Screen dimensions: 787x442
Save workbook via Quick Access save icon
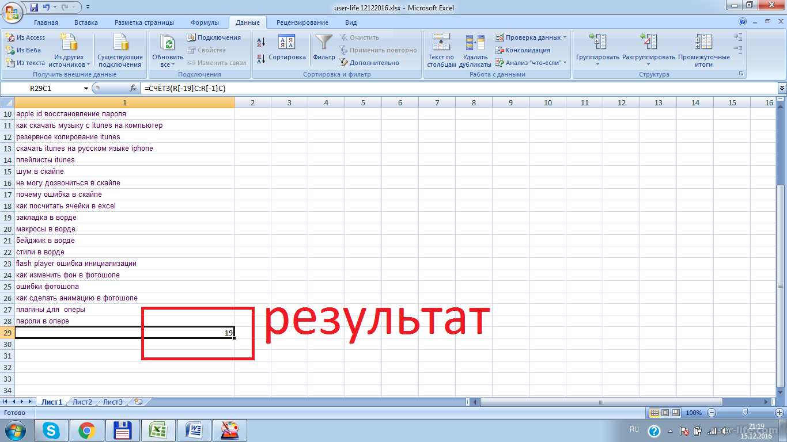click(x=33, y=7)
